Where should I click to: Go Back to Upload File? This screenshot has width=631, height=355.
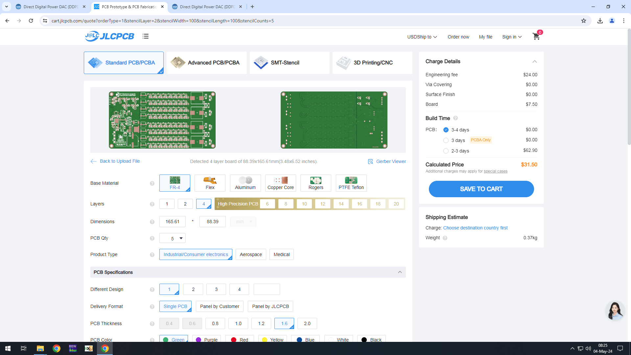(115, 161)
